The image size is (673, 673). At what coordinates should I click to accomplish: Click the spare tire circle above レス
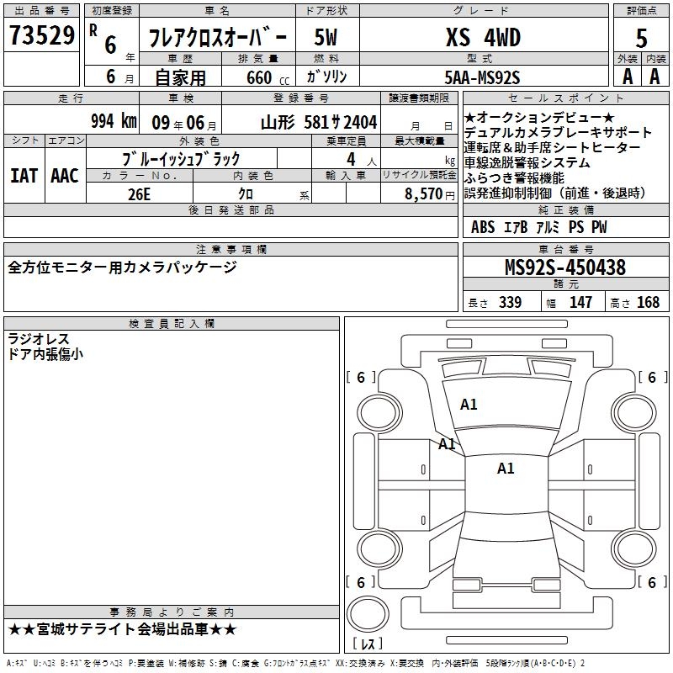(x=368, y=613)
